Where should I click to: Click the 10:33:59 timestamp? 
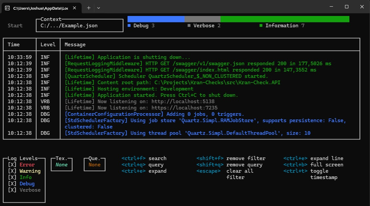[20, 57]
